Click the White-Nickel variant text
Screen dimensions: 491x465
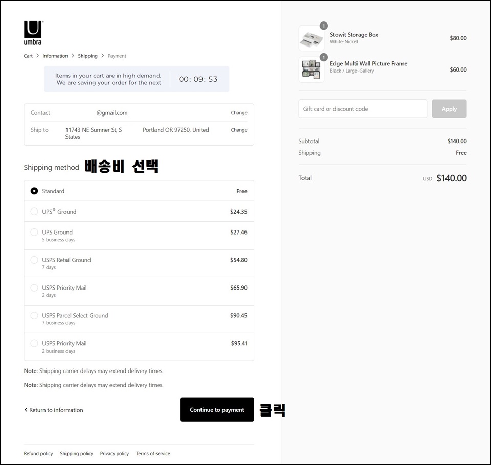[344, 42]
